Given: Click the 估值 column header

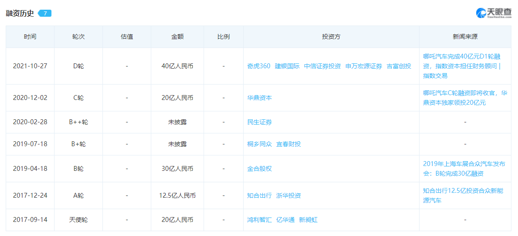Looking at the screenshot, I should pyautogui.click(x=127, y=37).
